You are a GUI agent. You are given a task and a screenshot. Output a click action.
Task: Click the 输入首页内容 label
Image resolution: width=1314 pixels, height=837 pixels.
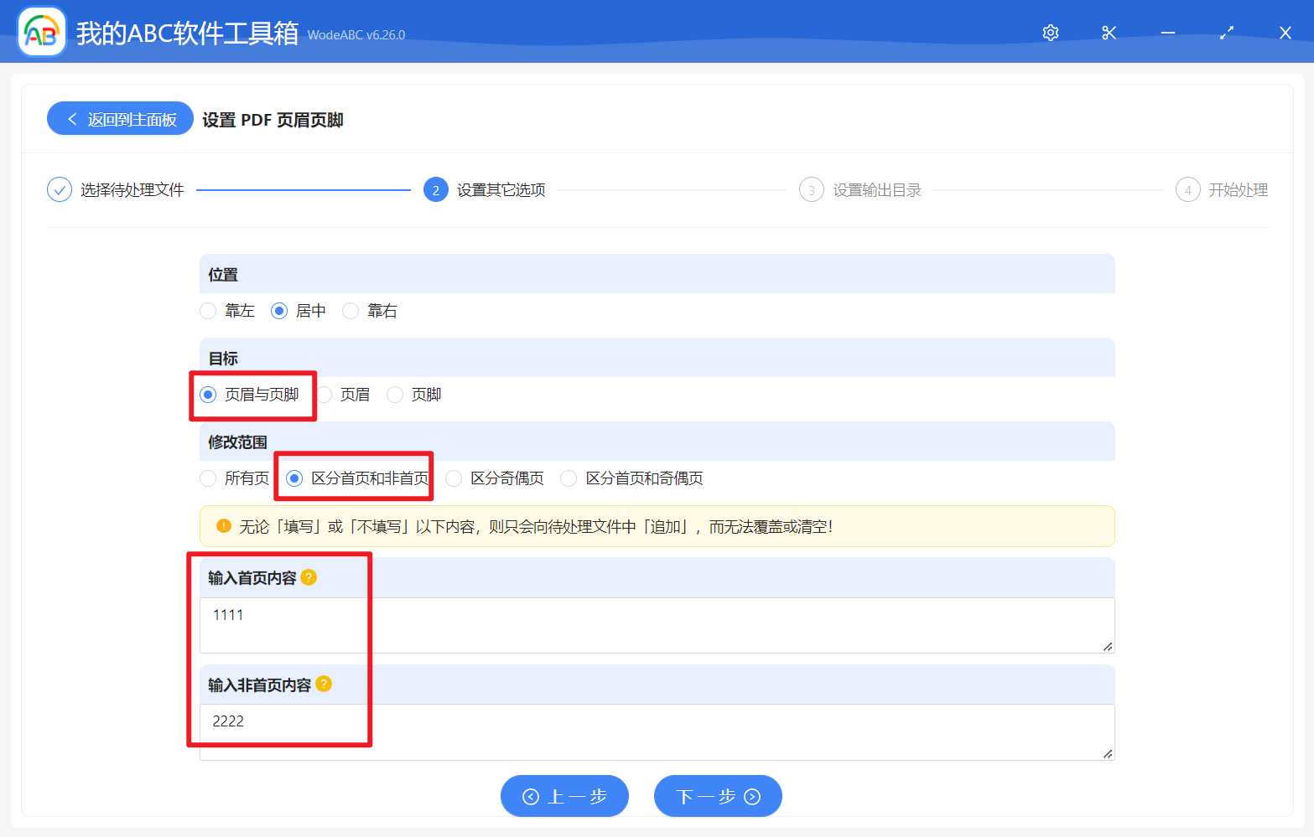point(252,577)
